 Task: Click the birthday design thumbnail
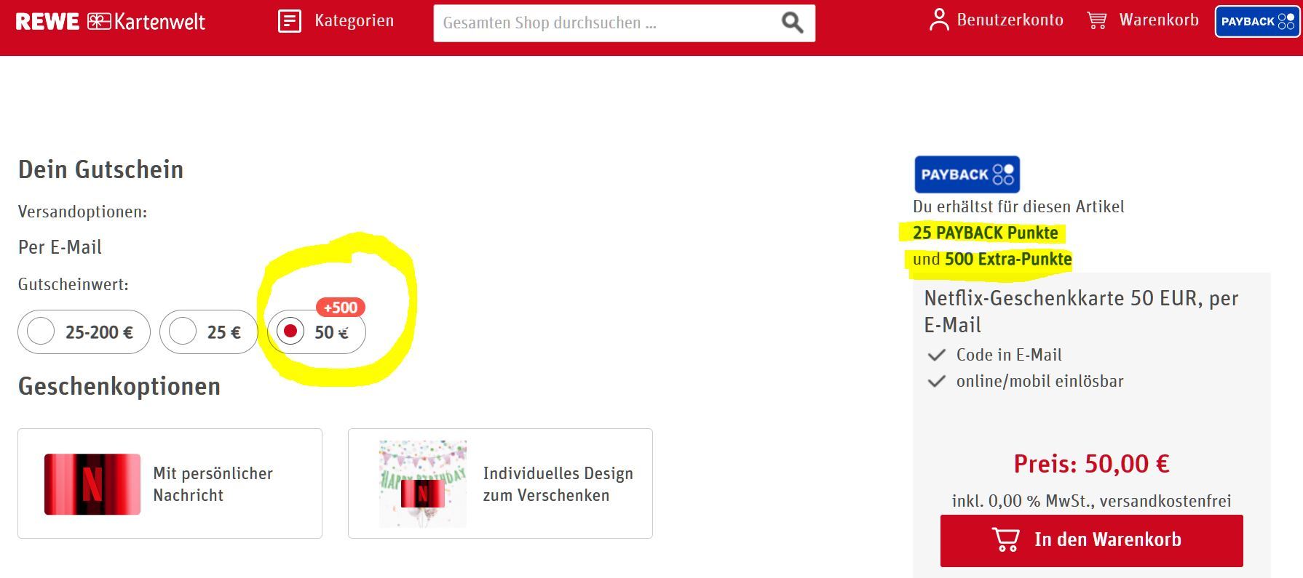point(423,483)
